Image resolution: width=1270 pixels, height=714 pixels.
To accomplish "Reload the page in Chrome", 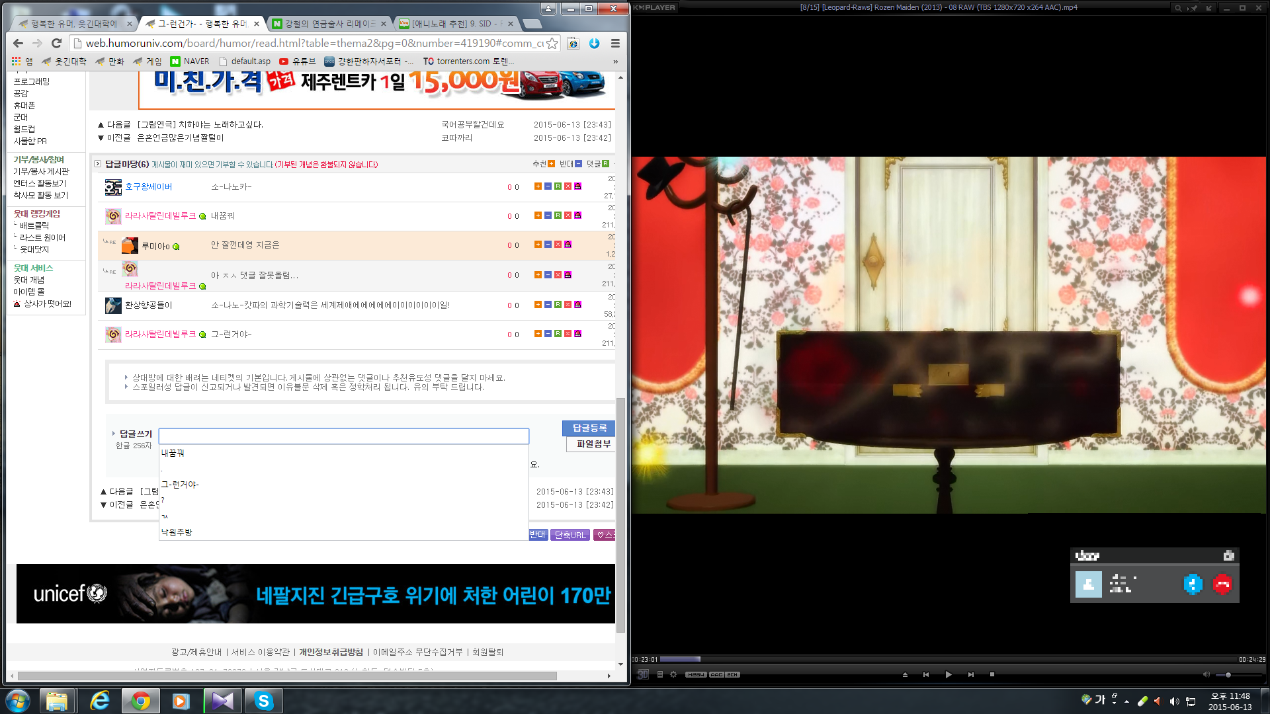I will [x=57, y=43].
